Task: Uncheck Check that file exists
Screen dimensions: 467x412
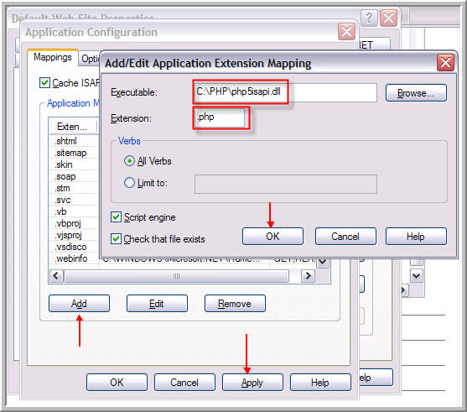Action: coord(116,239)
